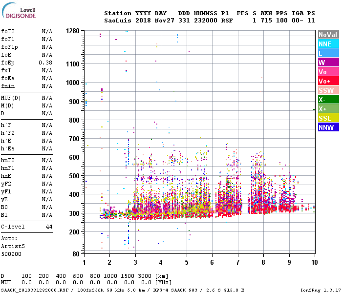Click the B0 parameter label
342x293 pixels.
point(4,208)
